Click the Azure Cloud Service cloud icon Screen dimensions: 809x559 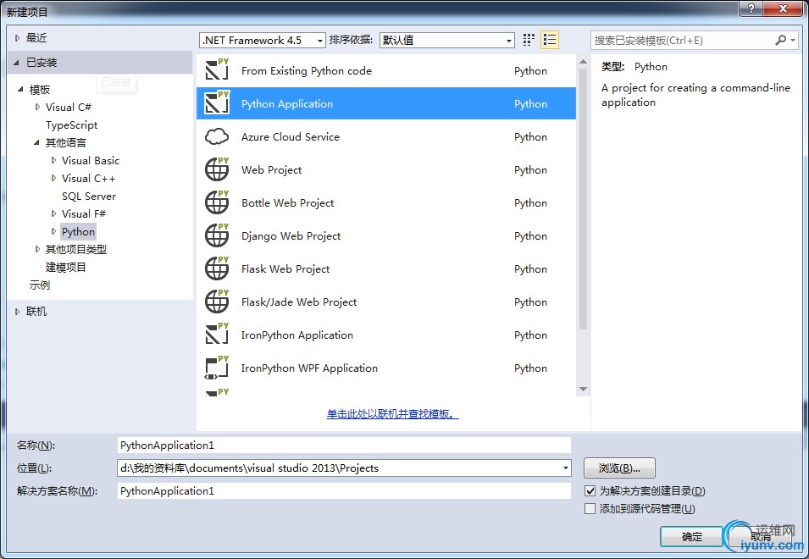(x=217, y=136)
